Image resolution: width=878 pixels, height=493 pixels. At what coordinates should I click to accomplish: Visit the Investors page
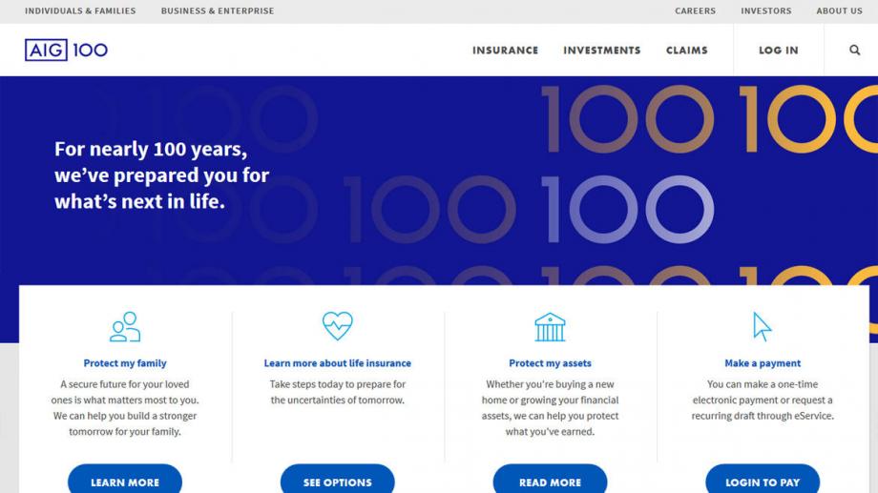(x=765, y=11)
